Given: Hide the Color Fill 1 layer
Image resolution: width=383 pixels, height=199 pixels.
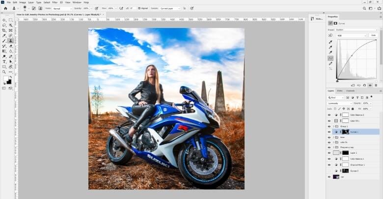Looking at the screenshot, I should (x=329, y=121).
